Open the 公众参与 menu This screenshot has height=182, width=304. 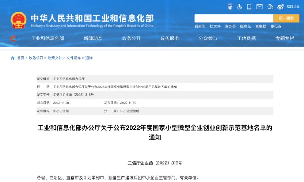(x=208, y=38)
